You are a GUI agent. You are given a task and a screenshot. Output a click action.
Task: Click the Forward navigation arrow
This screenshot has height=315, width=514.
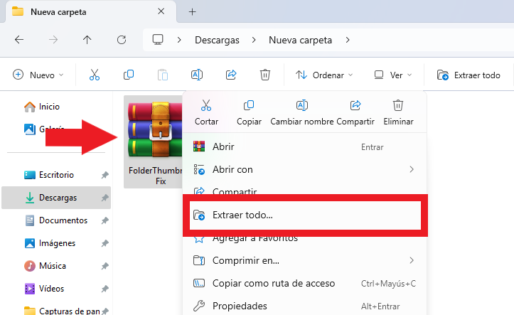[53, 40]
